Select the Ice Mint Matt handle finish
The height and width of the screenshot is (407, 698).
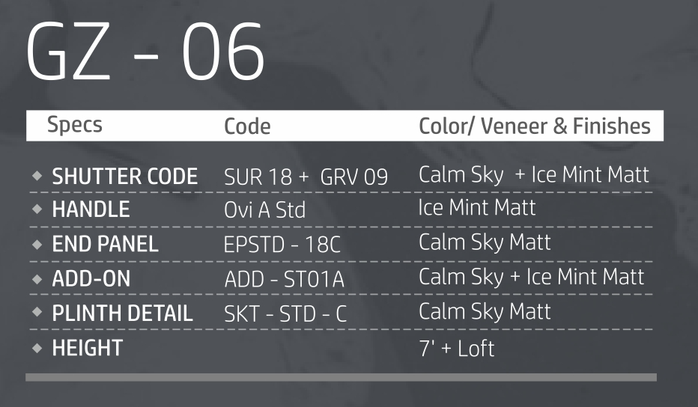point(477,207)
